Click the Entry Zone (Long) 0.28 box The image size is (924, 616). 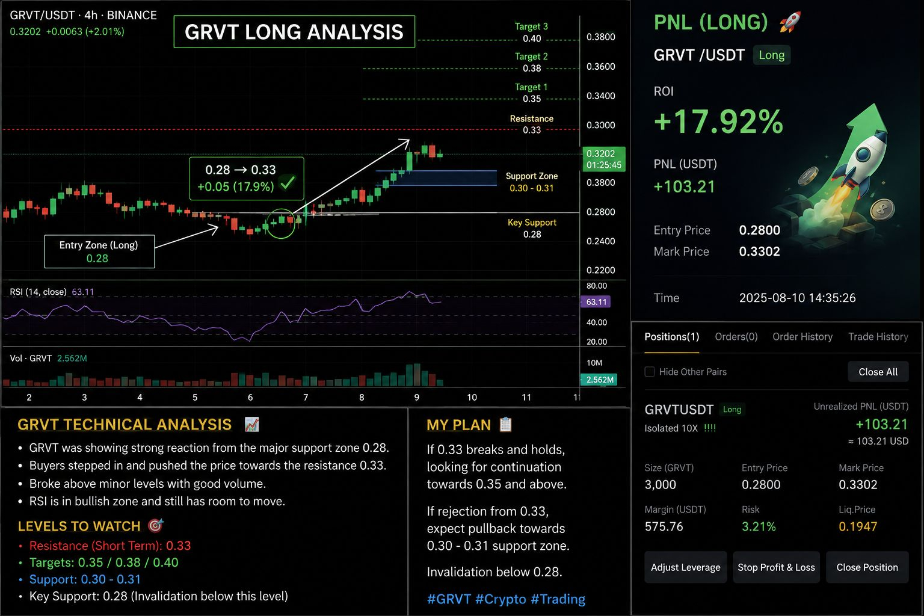(x=99, y=251)
